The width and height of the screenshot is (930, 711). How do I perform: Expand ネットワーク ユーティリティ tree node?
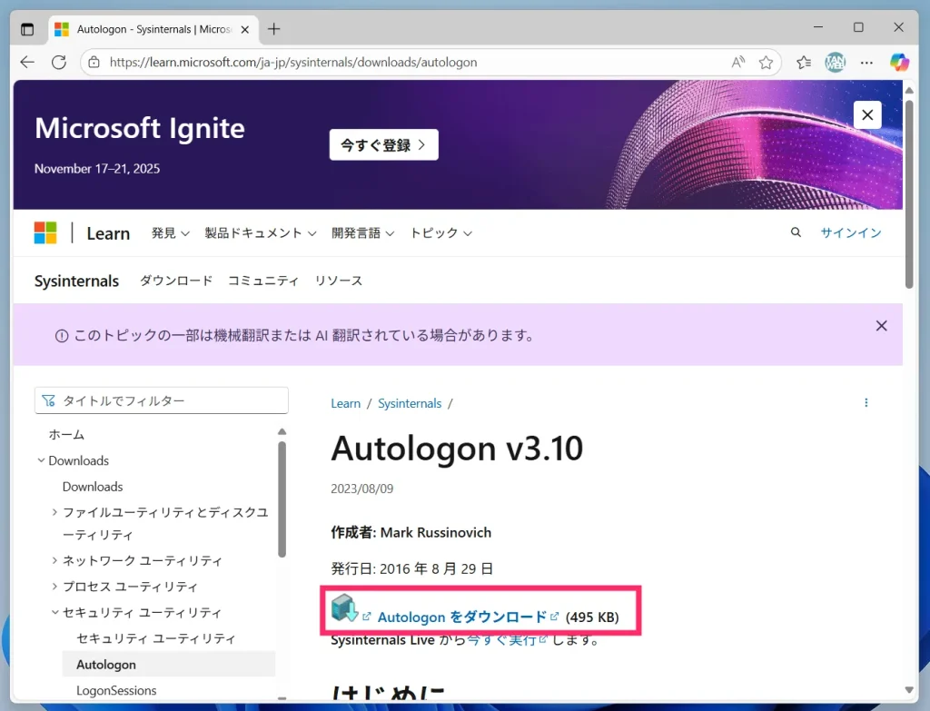click(54, 559)
